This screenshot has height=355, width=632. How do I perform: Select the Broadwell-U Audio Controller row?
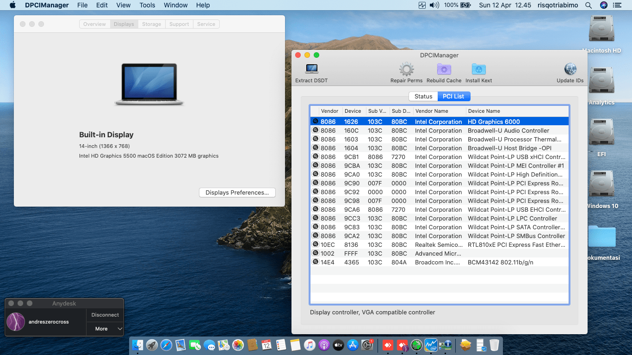click(x=439, y=130)
